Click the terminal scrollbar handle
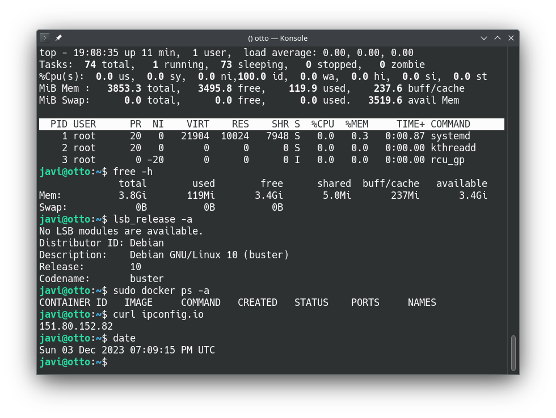The height and width of the screenshot is (418, 556). (513, 353)
